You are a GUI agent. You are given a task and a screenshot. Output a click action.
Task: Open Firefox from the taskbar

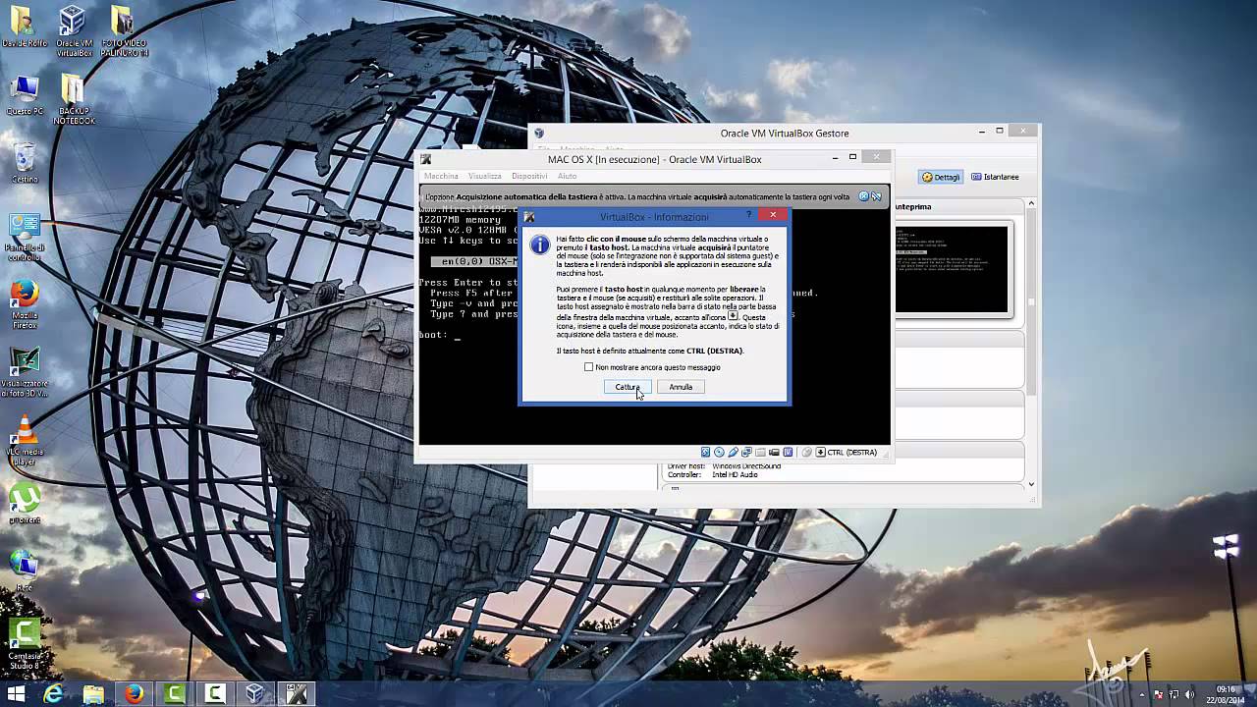click(x=134, y=694)
